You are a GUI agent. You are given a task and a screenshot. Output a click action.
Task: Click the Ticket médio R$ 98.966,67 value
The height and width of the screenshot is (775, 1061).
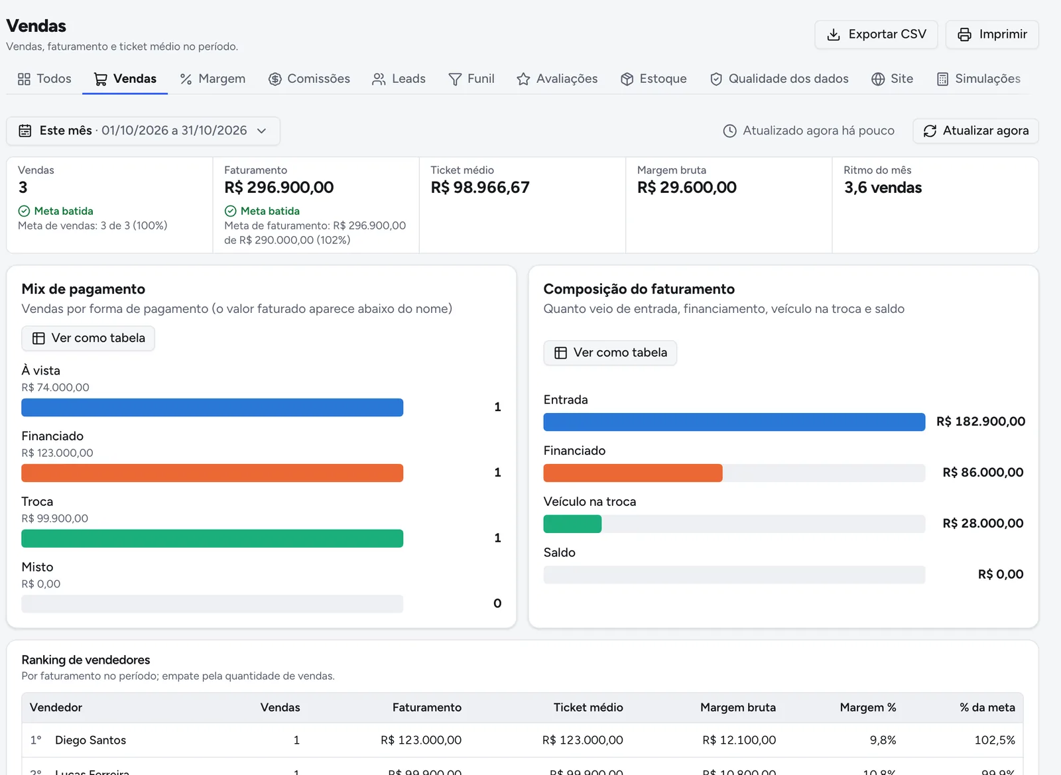coord(480,188)
